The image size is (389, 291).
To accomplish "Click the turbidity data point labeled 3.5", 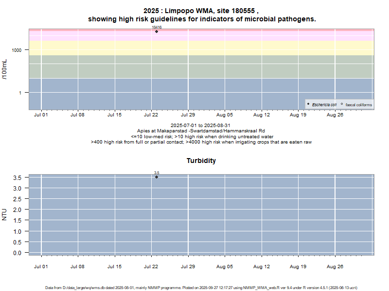I will click(x=157, y=177).
